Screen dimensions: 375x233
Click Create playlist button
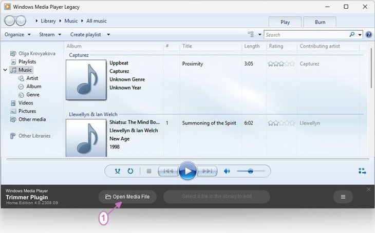86,35
